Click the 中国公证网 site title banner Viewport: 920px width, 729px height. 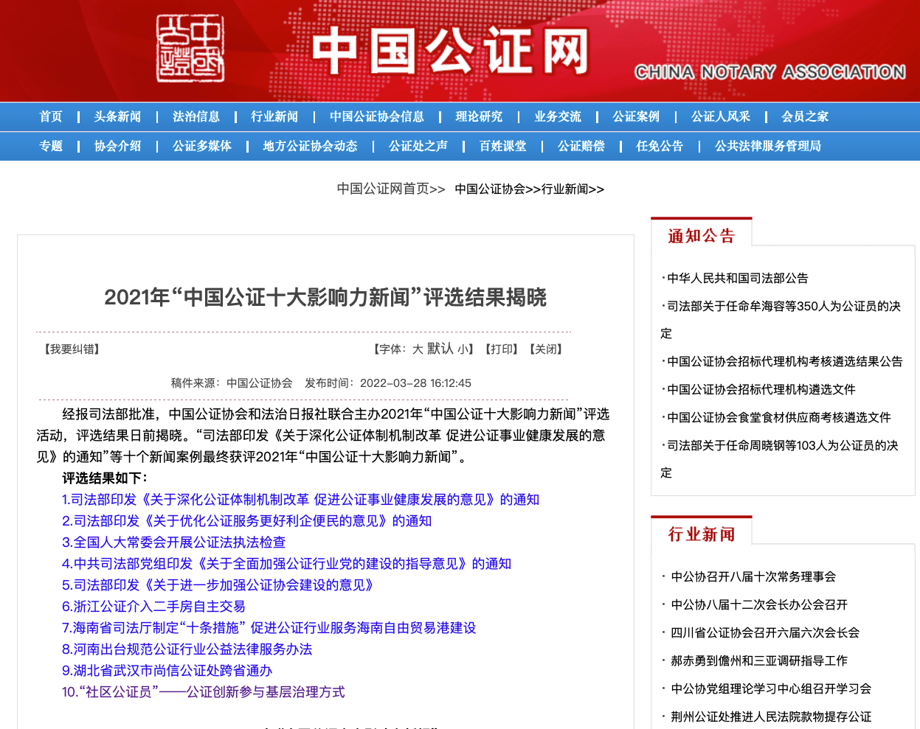pyautogui.click(x=449, y=52)
